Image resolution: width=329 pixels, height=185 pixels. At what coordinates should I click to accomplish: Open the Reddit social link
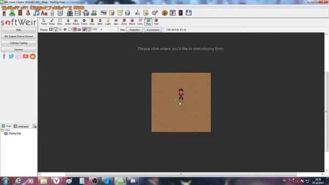33,57
